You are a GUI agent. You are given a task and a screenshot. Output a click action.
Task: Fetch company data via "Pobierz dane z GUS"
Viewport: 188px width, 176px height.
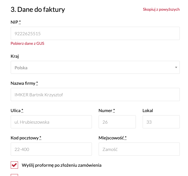(x=27, y=43)
